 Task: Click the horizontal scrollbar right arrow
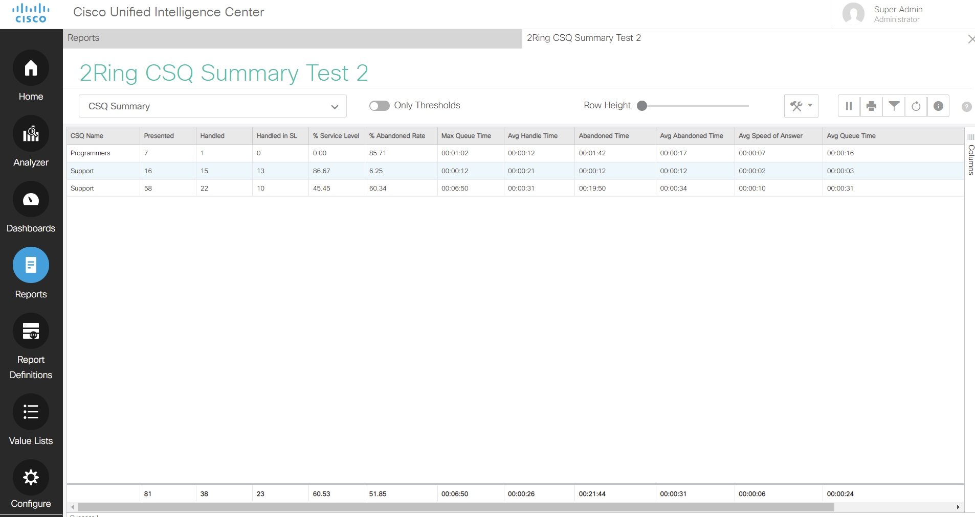coord(958,507)
